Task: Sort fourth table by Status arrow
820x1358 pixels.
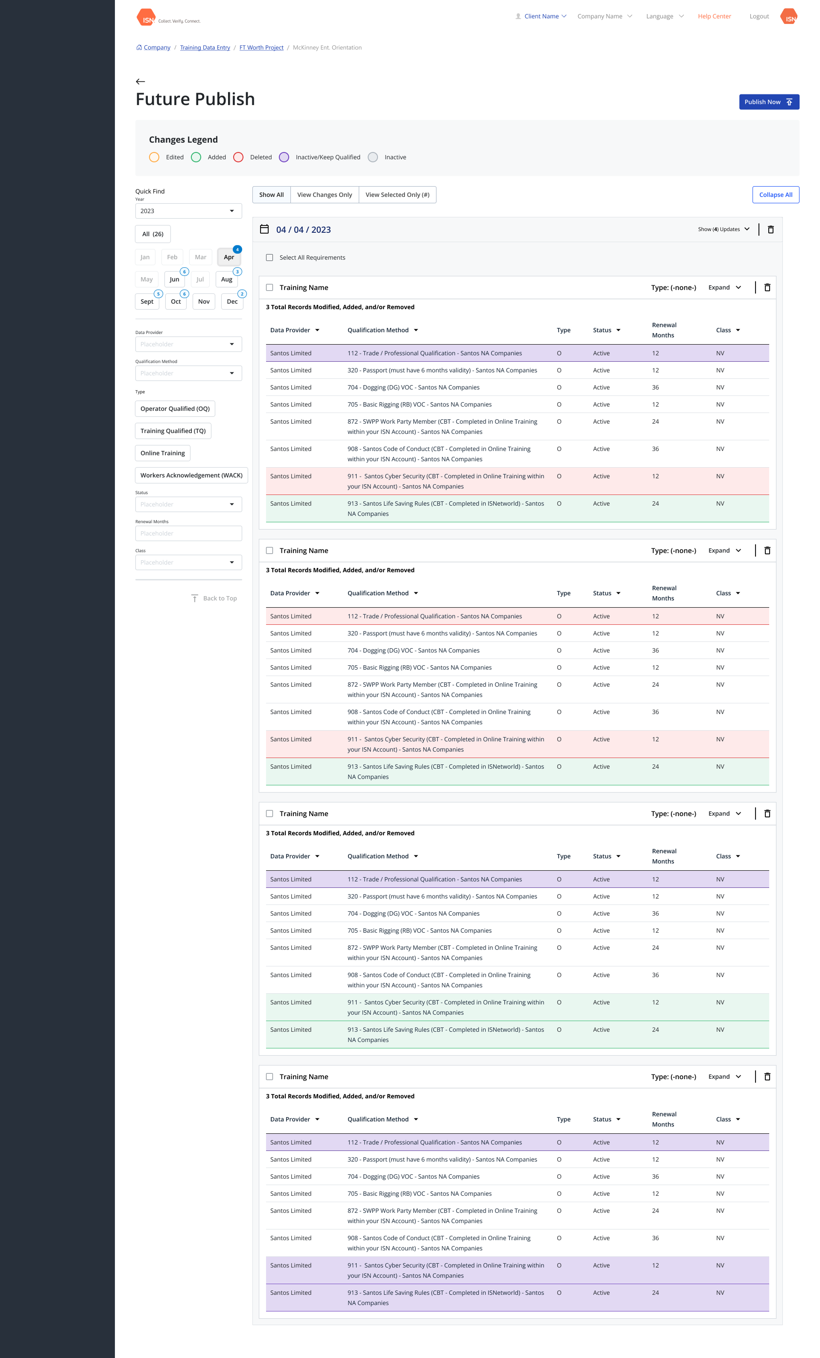Action: (618, 1119)
